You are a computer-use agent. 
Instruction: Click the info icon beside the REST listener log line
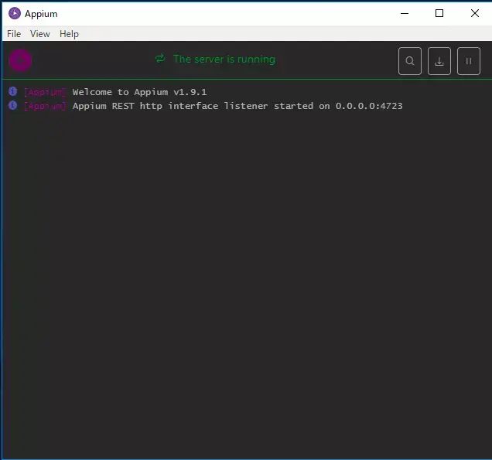(13, 105)
